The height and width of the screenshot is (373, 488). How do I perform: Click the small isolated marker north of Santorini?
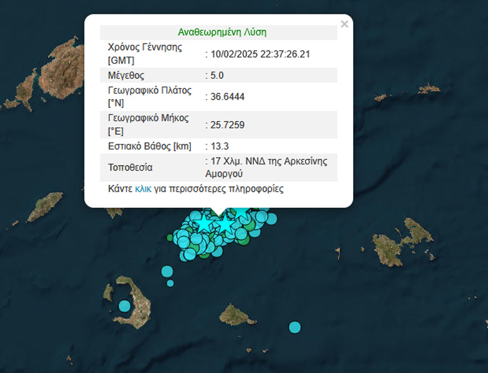coord(170,283)
